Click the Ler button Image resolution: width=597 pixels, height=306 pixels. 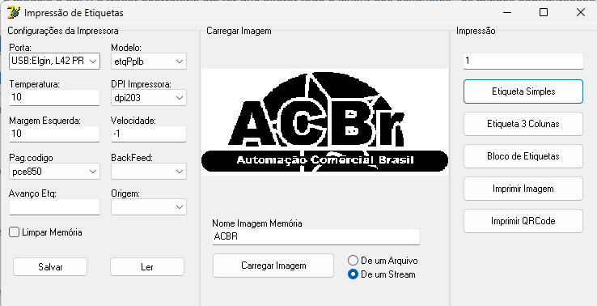pos(147,267)
